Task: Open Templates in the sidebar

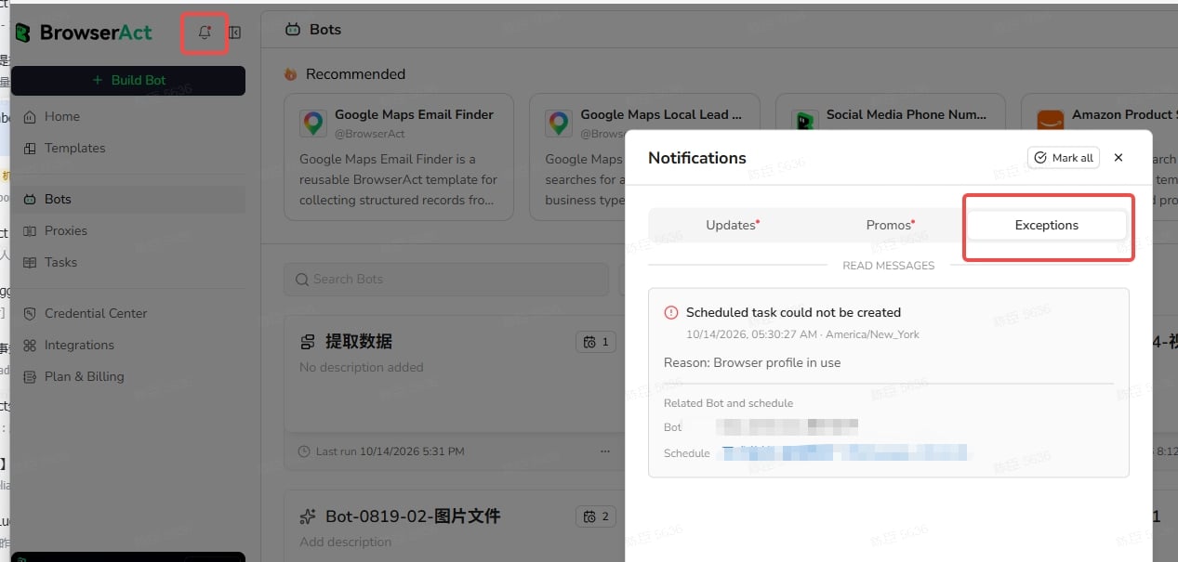Action: click(128, 148)
